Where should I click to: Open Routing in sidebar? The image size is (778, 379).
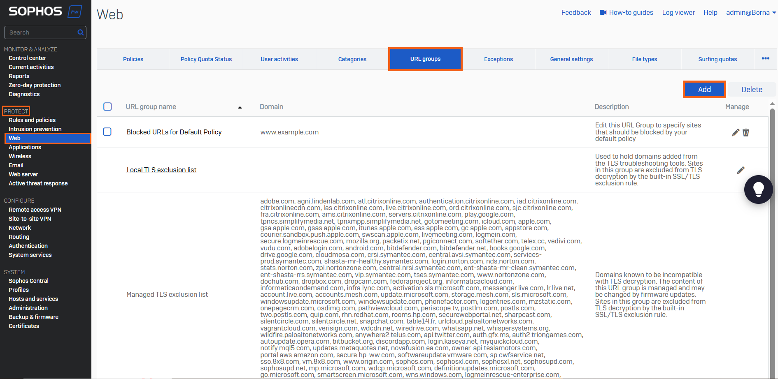pyautogui.click(x=19, y=237)
